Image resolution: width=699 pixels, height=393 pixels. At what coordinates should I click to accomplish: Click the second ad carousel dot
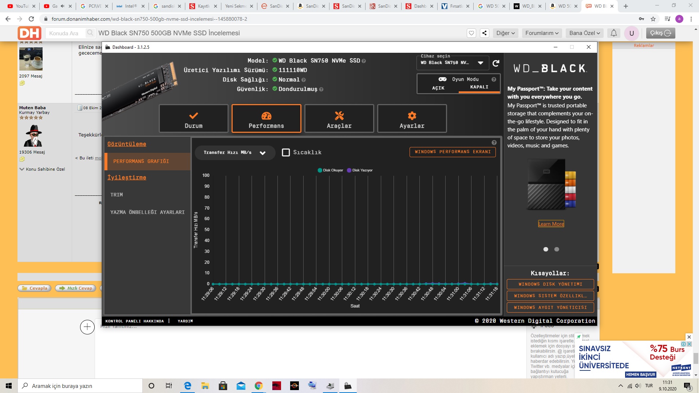pyautogui.click(x=557, y=249)
